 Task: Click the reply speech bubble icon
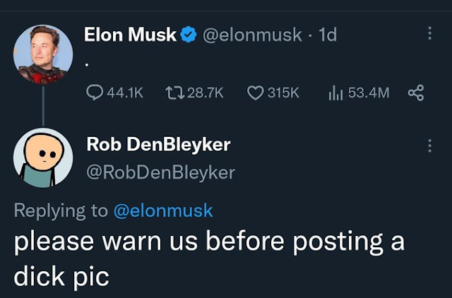click(x=94, y=93)
